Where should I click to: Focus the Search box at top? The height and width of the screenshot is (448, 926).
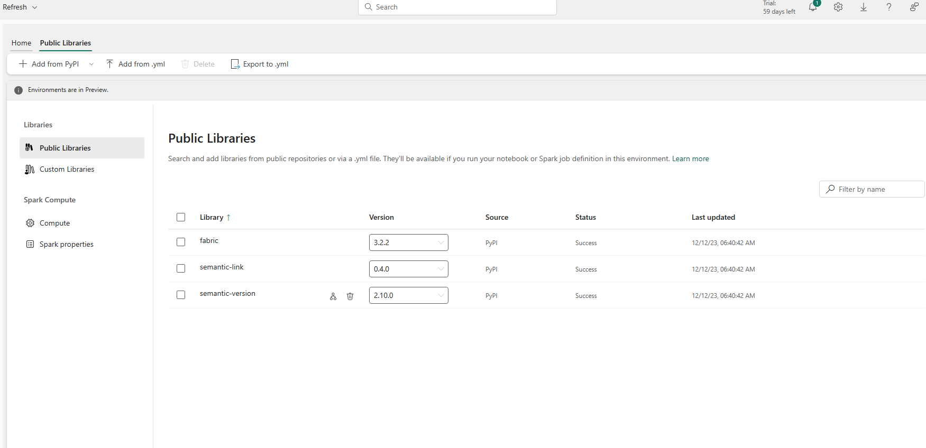coord(457,7)
